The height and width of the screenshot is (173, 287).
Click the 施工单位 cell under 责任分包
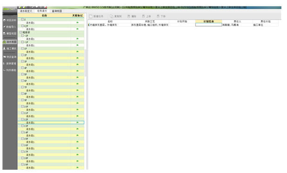[266, 25]
